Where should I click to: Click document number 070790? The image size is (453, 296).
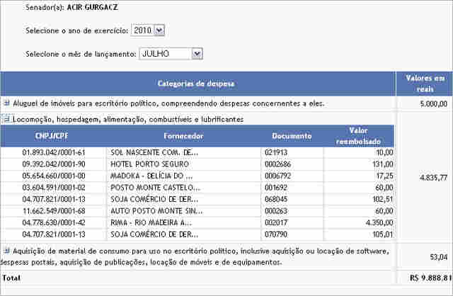(277, 233)
